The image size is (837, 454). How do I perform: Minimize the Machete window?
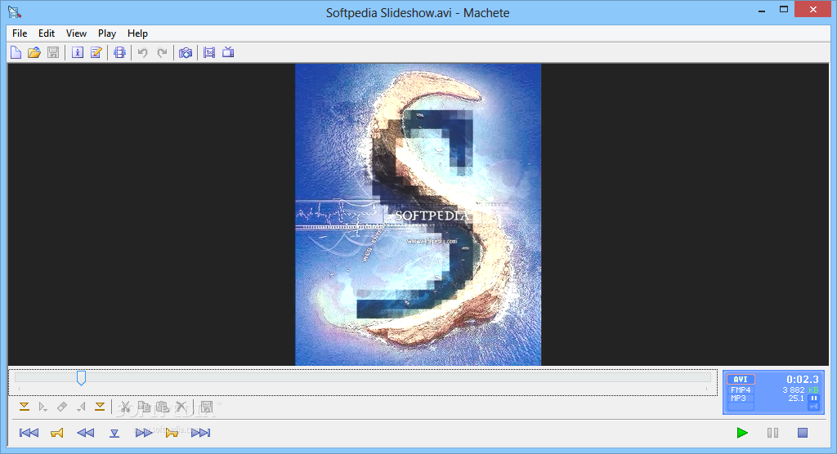pos(762,10)
